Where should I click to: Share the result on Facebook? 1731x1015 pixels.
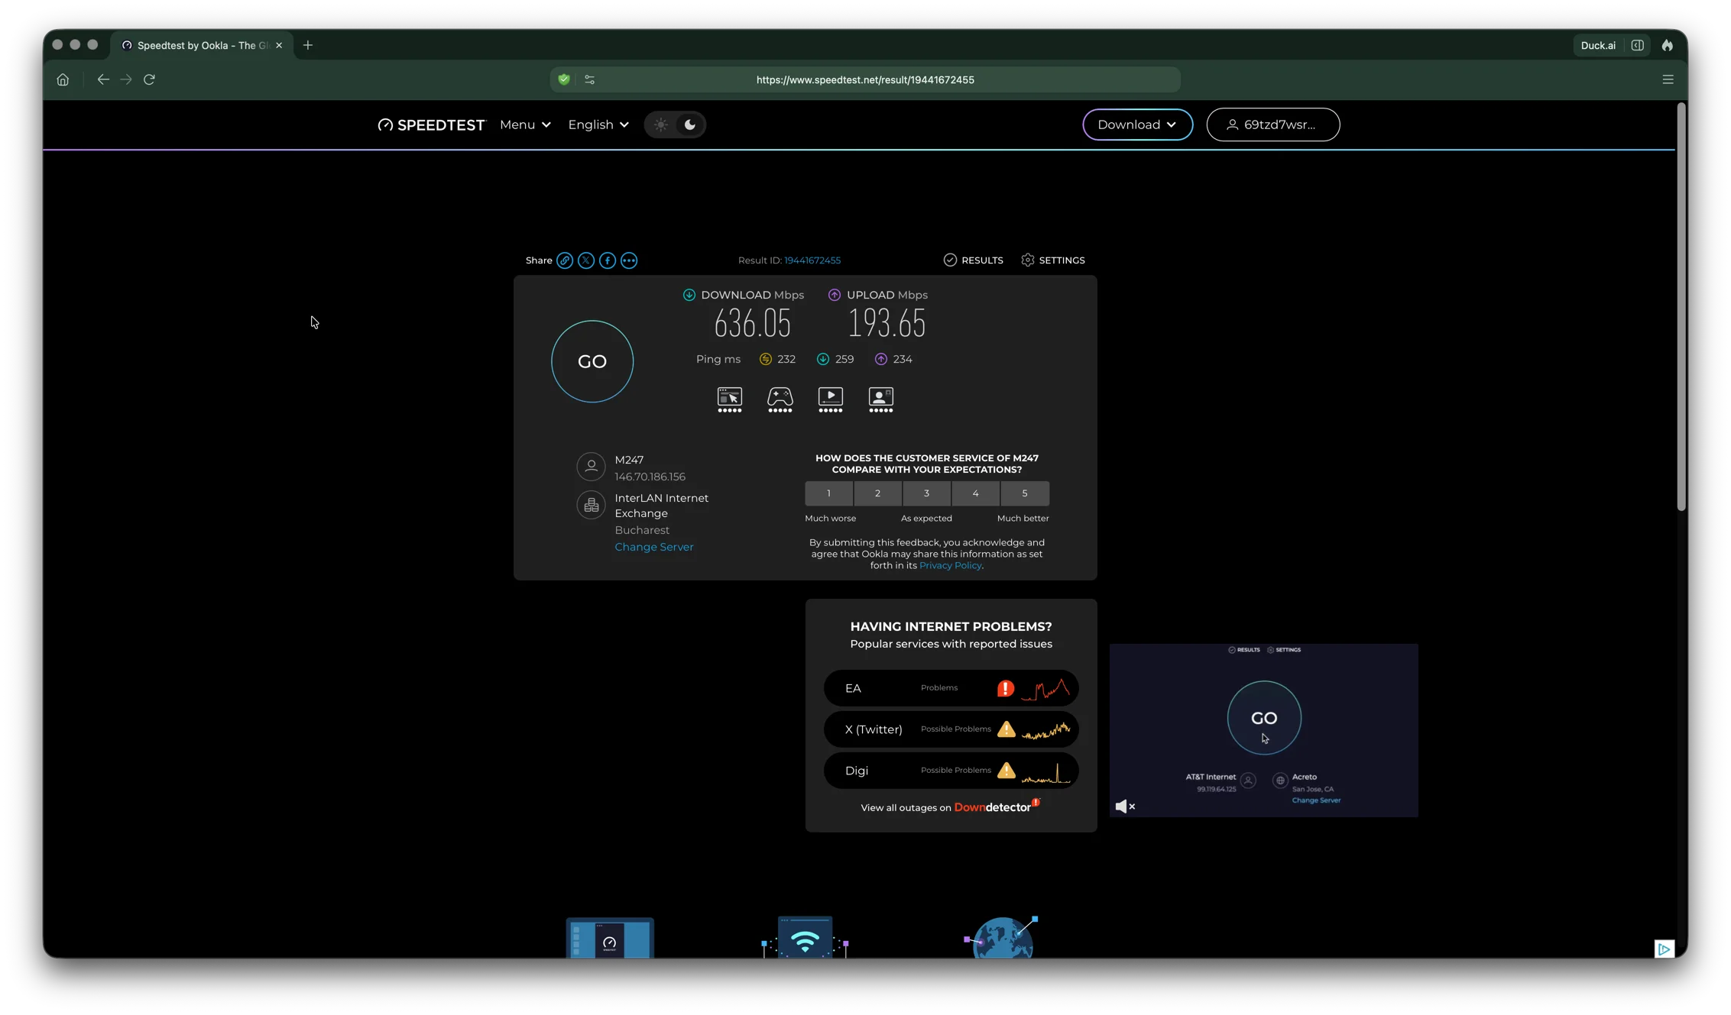tap(607, 260)
